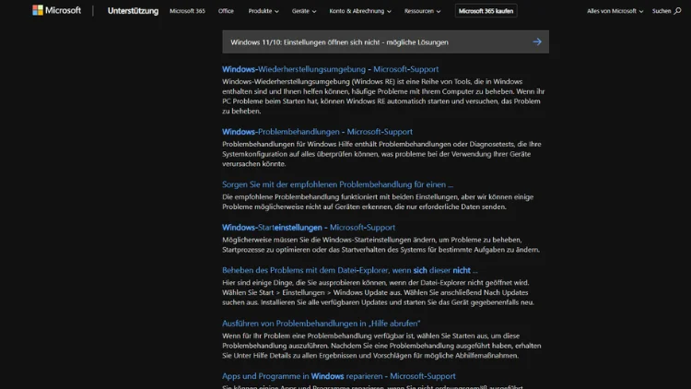Viewport: 691px width, 389px height.
Task: Expand Konto & Abrechnung menu
Action: [x=359, y=11]
